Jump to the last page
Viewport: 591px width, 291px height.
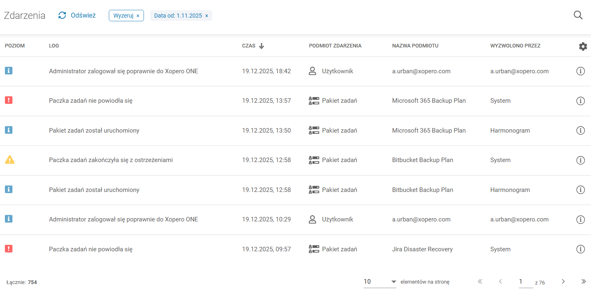coord(584,282)
